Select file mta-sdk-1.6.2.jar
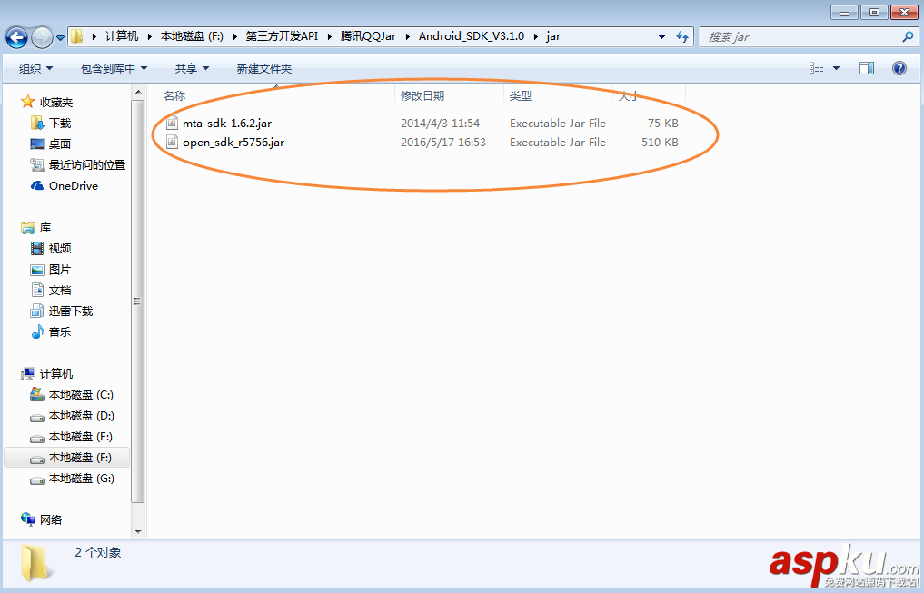The width and height of the screenshot is (924, 593). pos(227,124)
